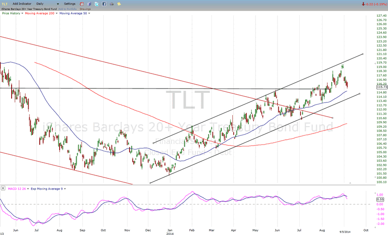Screen dimensions: 388x235
Task: Open the Settings menu
Action: (x=69, y=4)
